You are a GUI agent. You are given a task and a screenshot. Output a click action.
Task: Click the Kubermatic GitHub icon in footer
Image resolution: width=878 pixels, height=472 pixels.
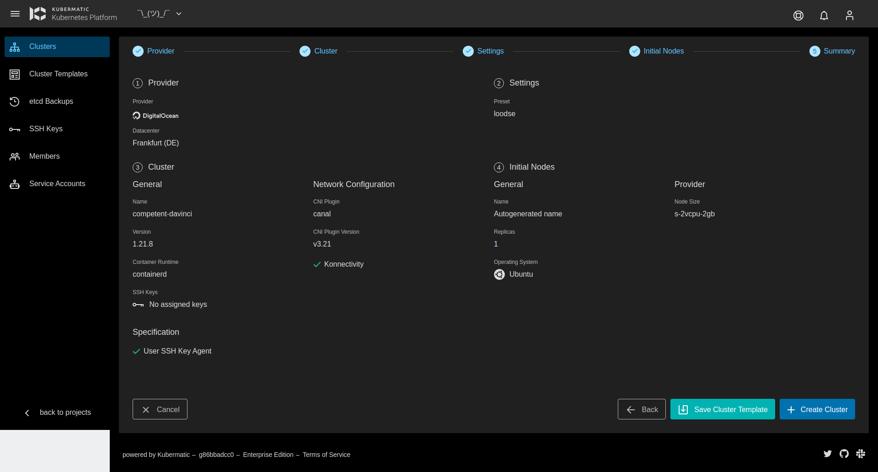click(x=844, y=454)
